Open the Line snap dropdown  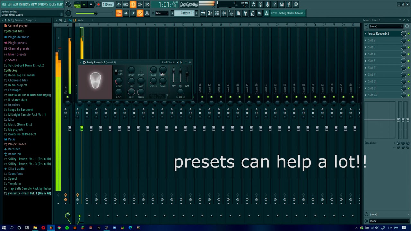click(162, 13)
